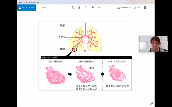The width and height of the screenshot is (172, 107).
Task: Click the '進行した間質性肺炎' caption
Action: [117, 62]
